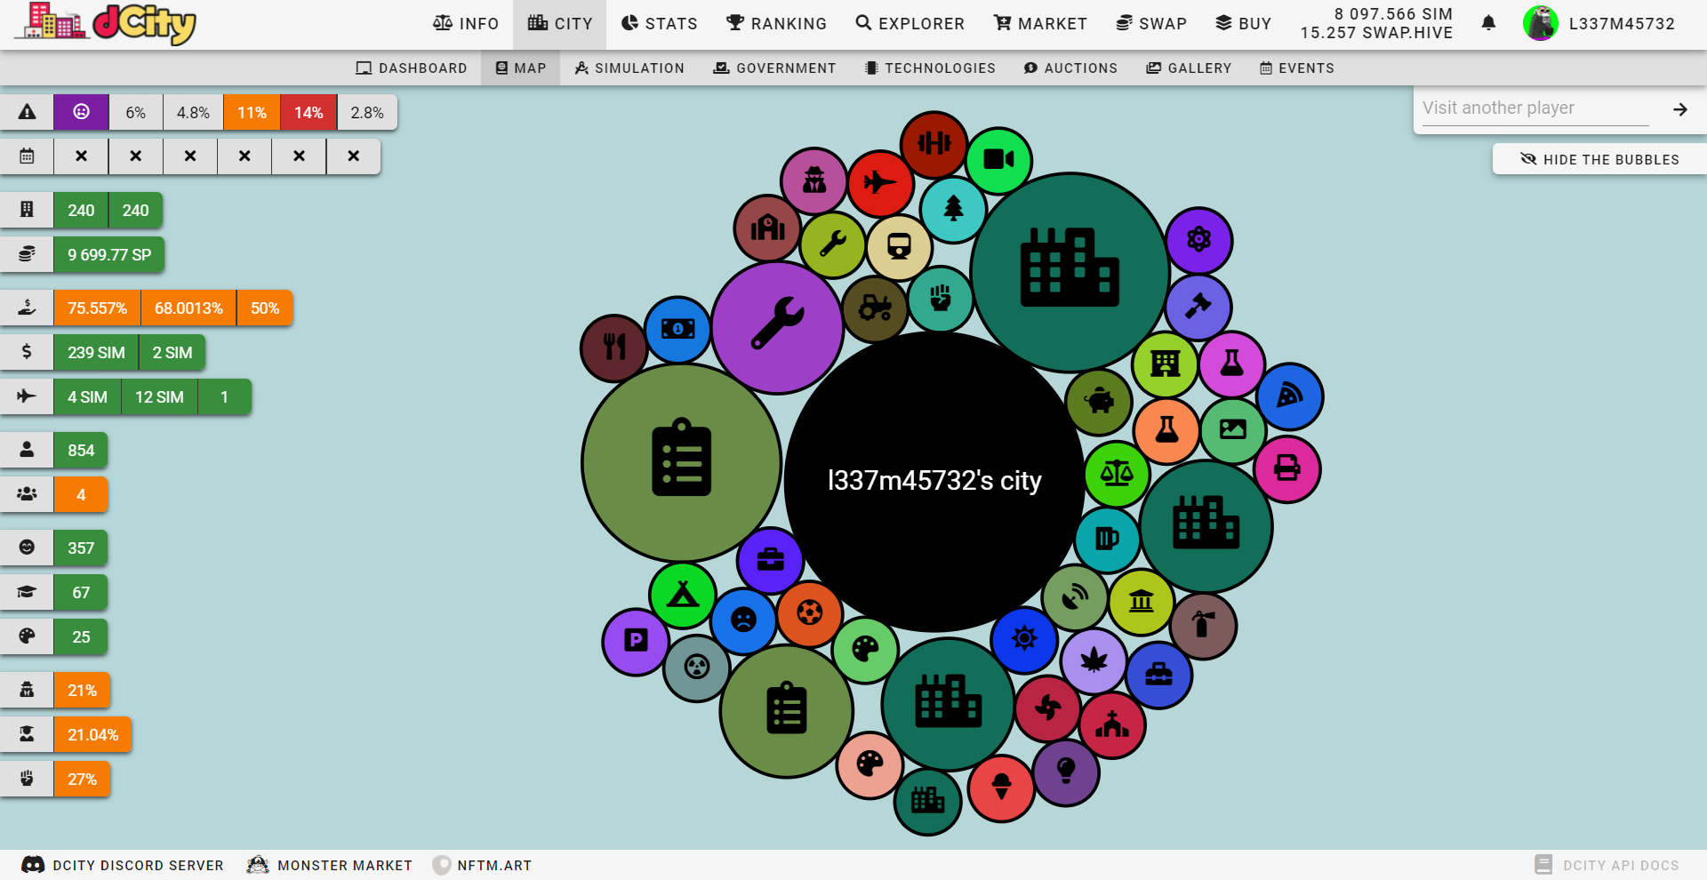The width and height of the screenshot is (1707, 880).
Task: Open the Monster Market link
Action: (330, 865)
